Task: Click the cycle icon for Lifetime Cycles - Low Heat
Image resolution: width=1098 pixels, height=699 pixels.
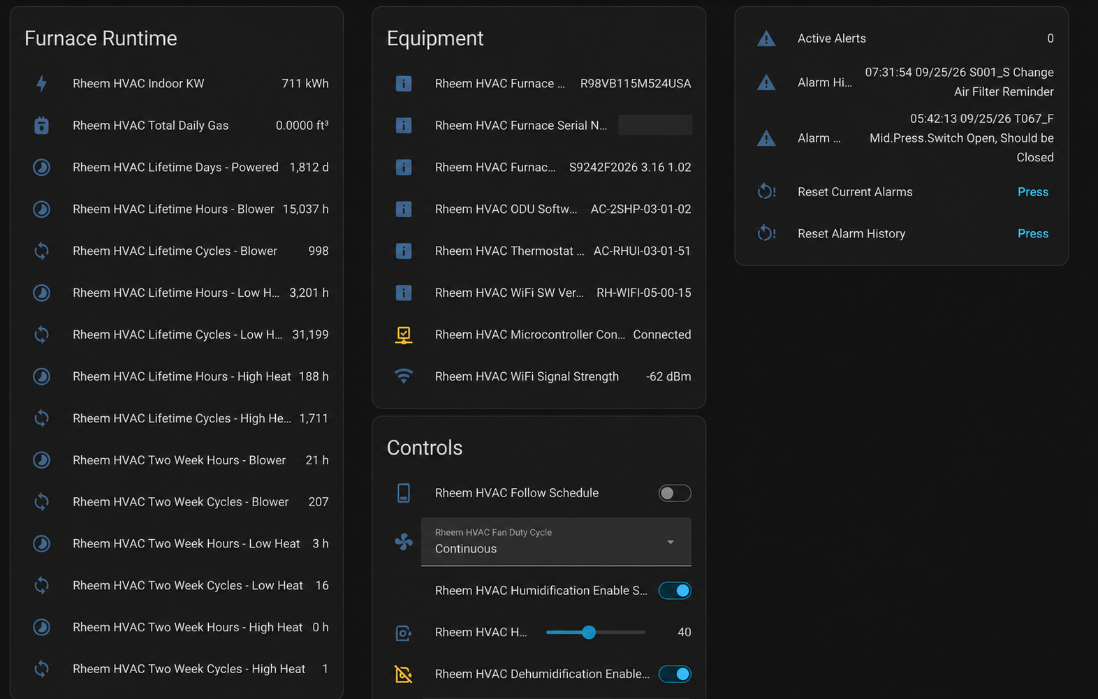Action: [42, 334]
